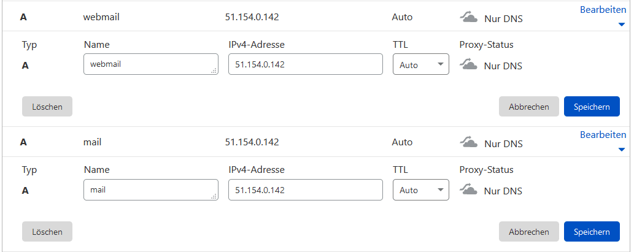Open TTL dropdown for webmail record
The height and width of the screenshot is (252, 634).
421,64
